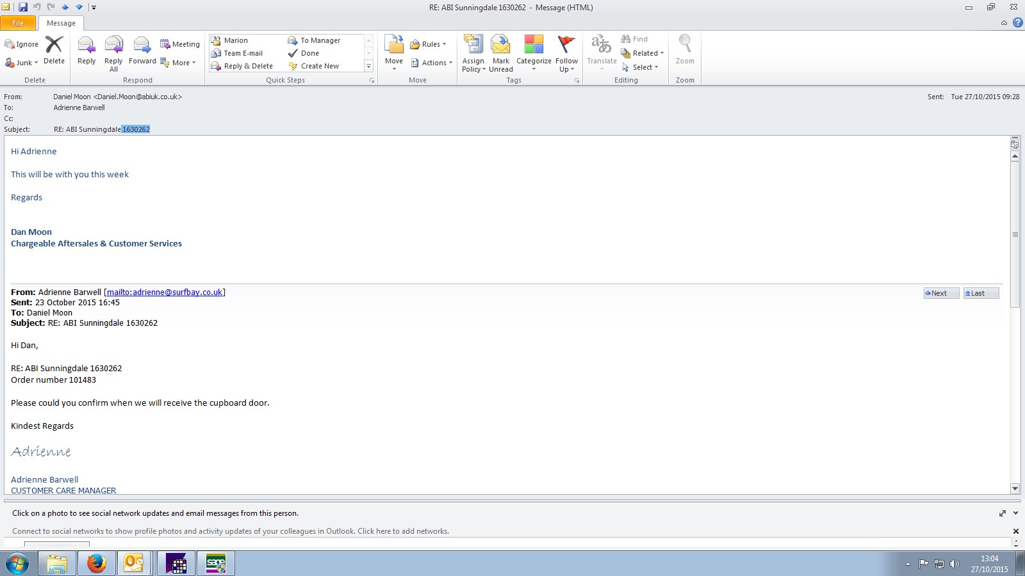The width and height of the screenshot is (1025, 576).
Task: Open the Move to folder button
Action: coord(394,53)
